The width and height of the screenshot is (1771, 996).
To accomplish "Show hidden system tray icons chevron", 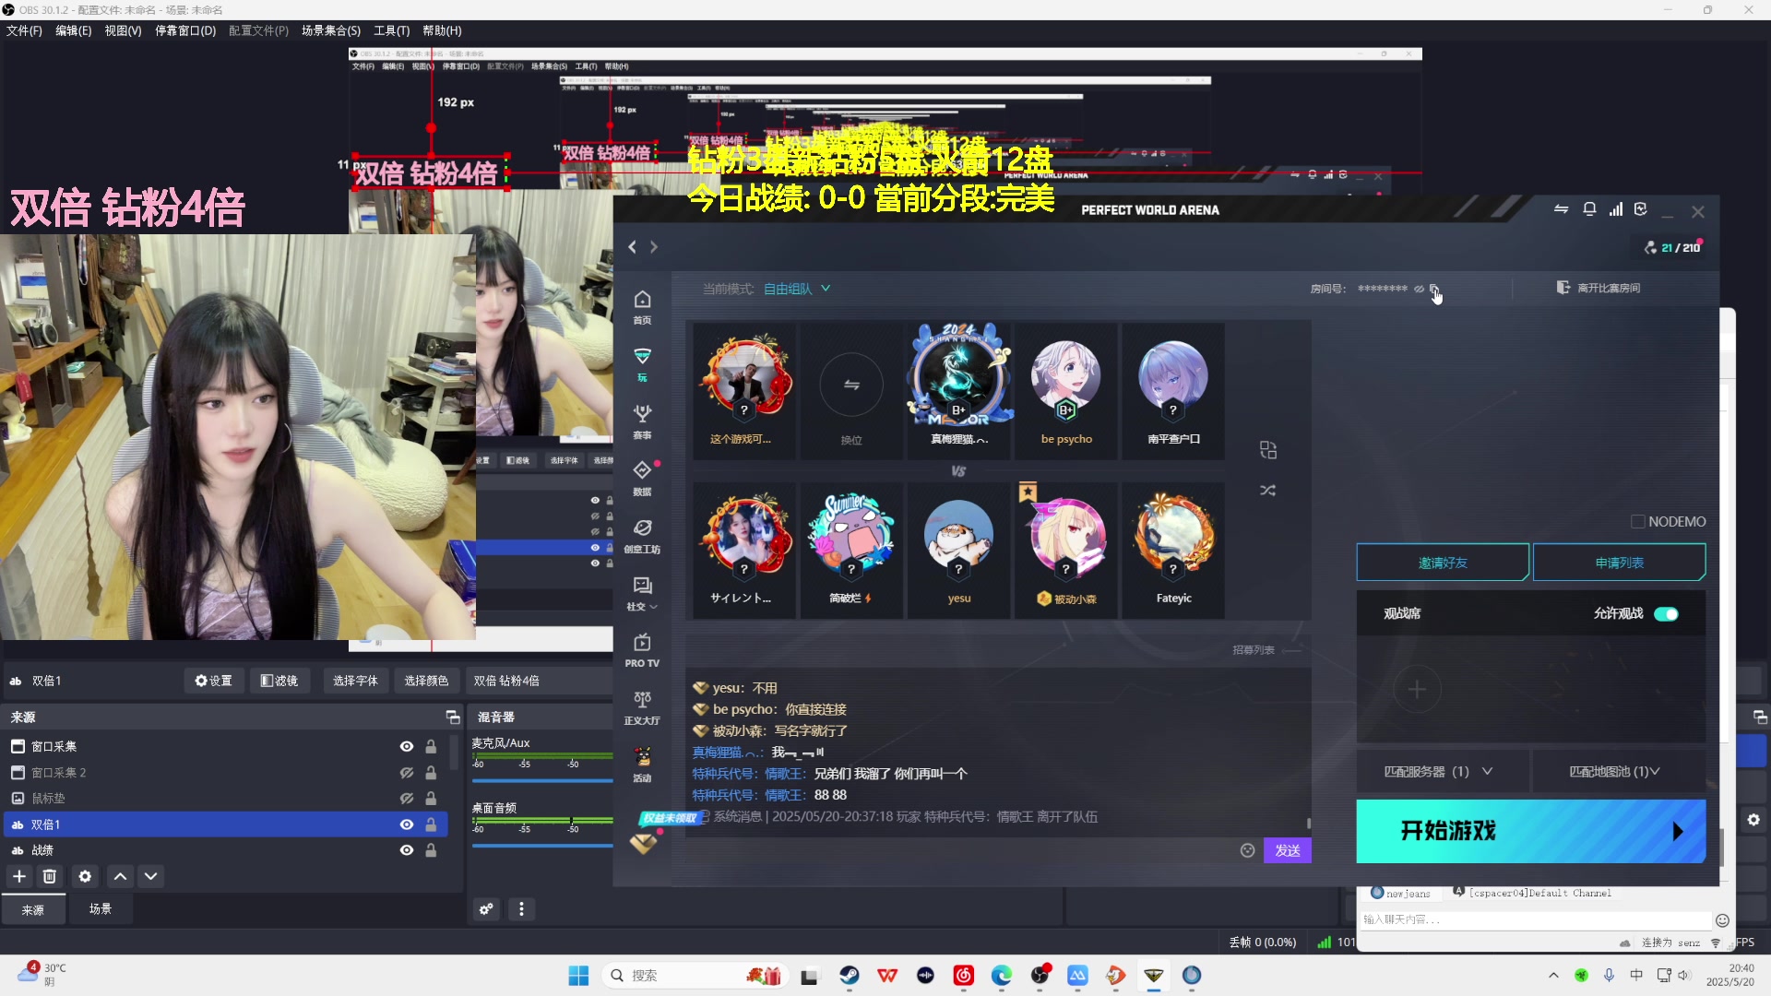I will pyautogui.click(x=1553, y=975).
